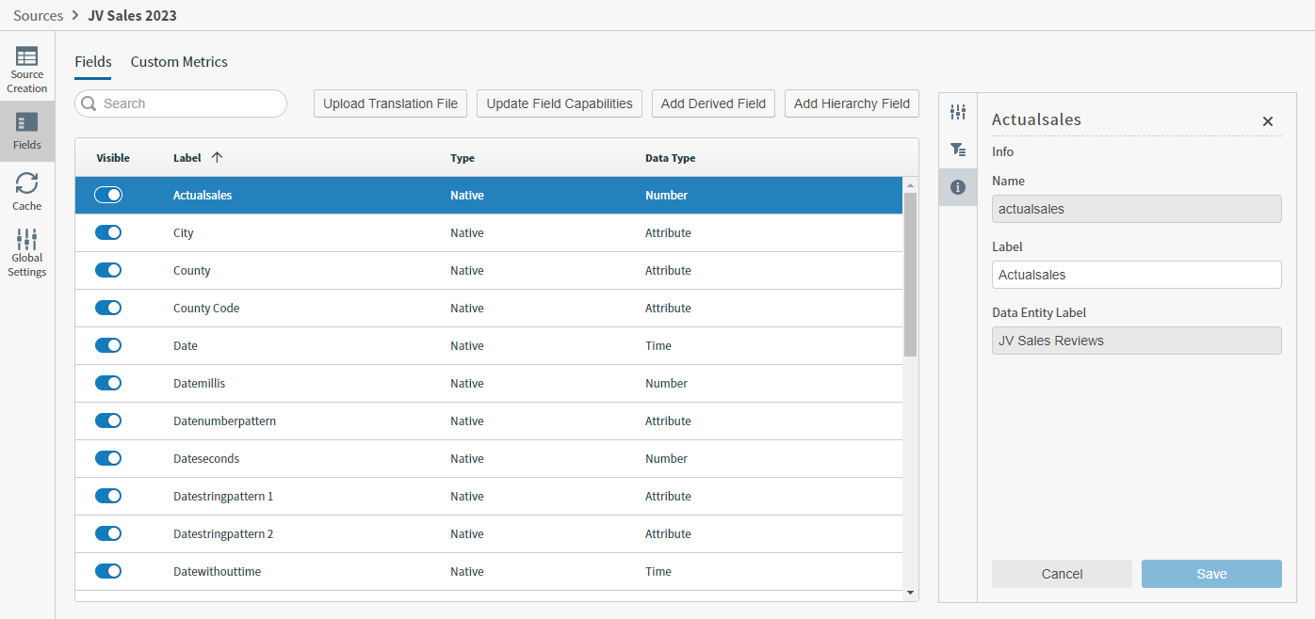Open Source Creation in the left sidebar

click(27, 68)
